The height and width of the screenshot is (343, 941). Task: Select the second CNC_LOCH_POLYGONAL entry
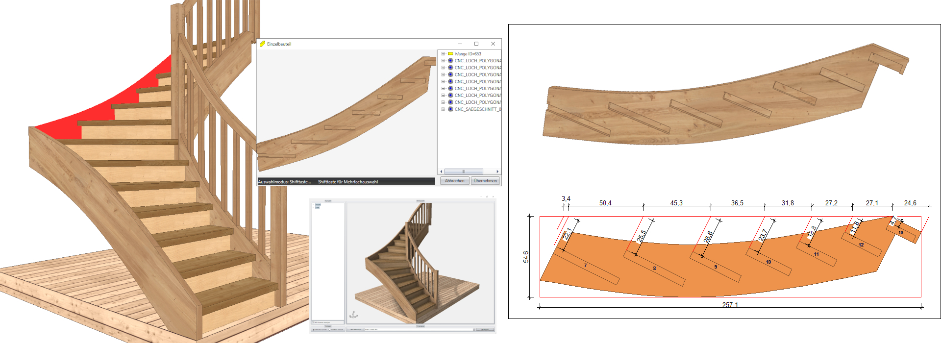pos(477,68)
